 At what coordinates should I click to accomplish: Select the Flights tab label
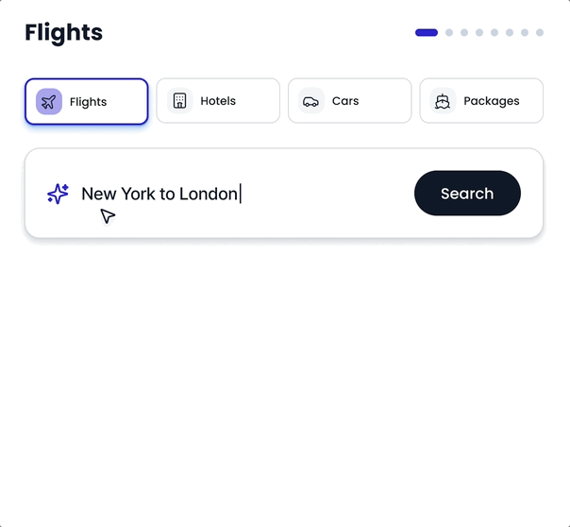pyautogui.click(x=89, y=102)
